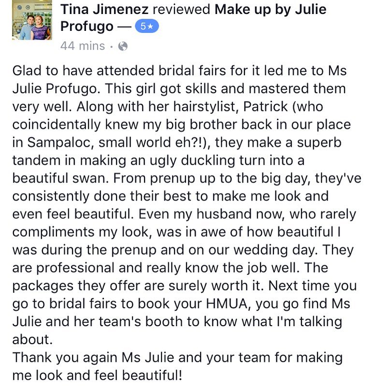Click the 5 star rating badge
The image size is (375, 387).
point(147,27)
